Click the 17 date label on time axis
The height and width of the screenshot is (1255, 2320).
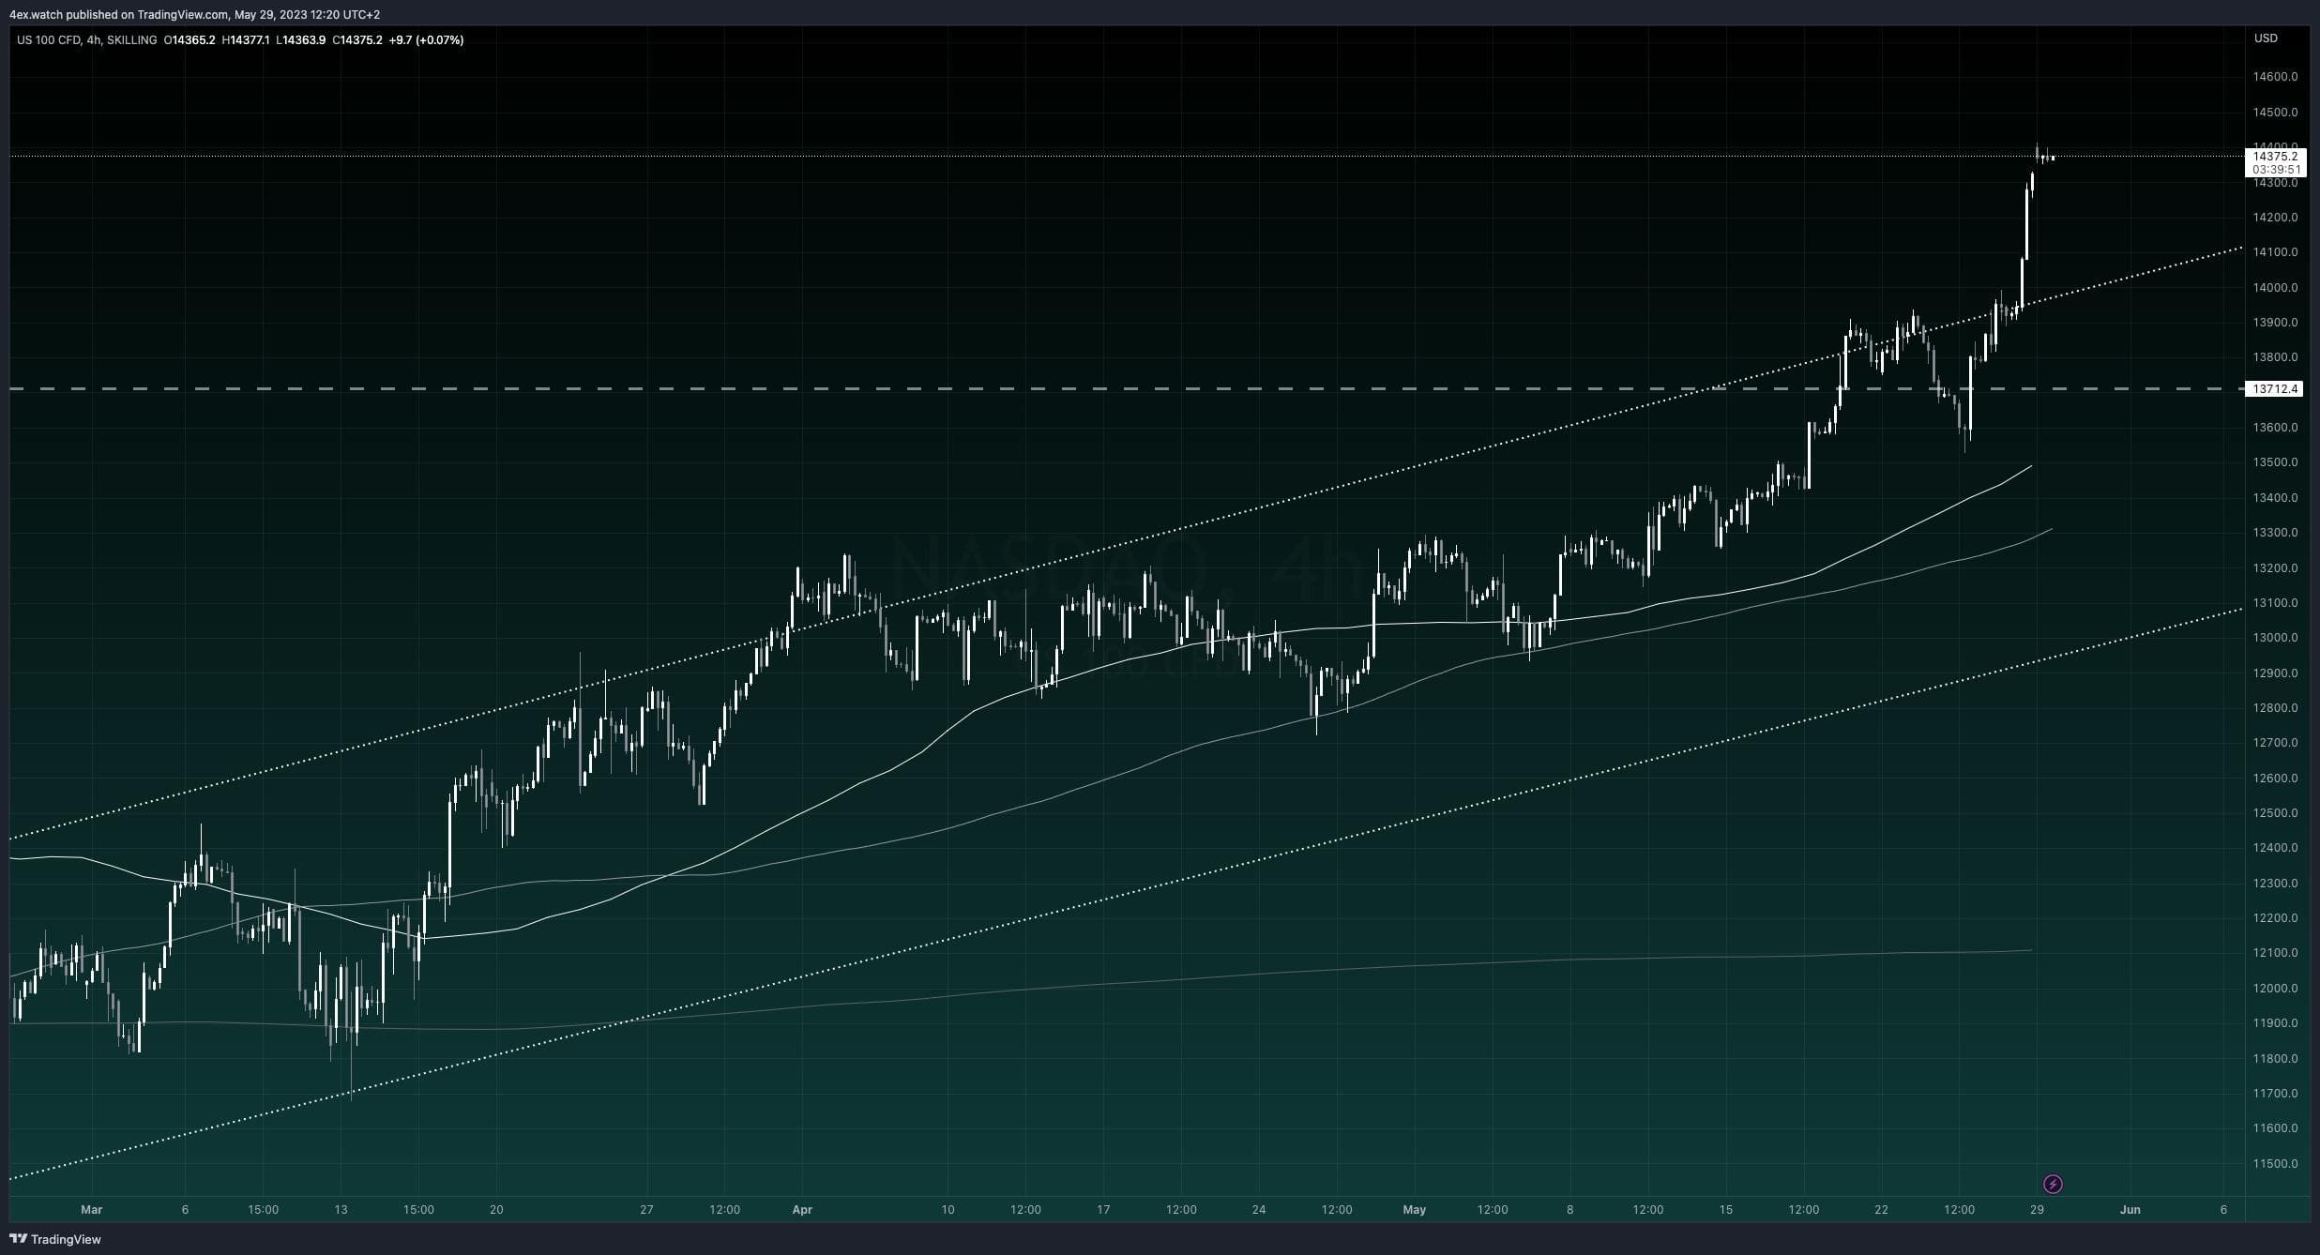pyautogui.click(x=1103, y=1210)
